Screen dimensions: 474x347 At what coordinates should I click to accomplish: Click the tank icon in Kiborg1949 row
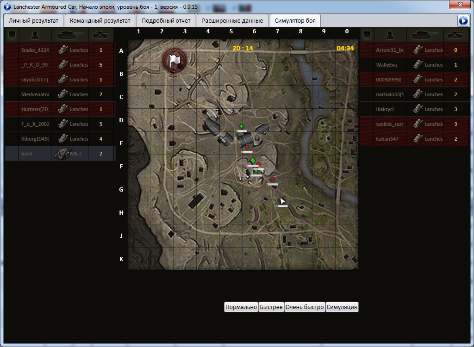(x=62, y=138)
